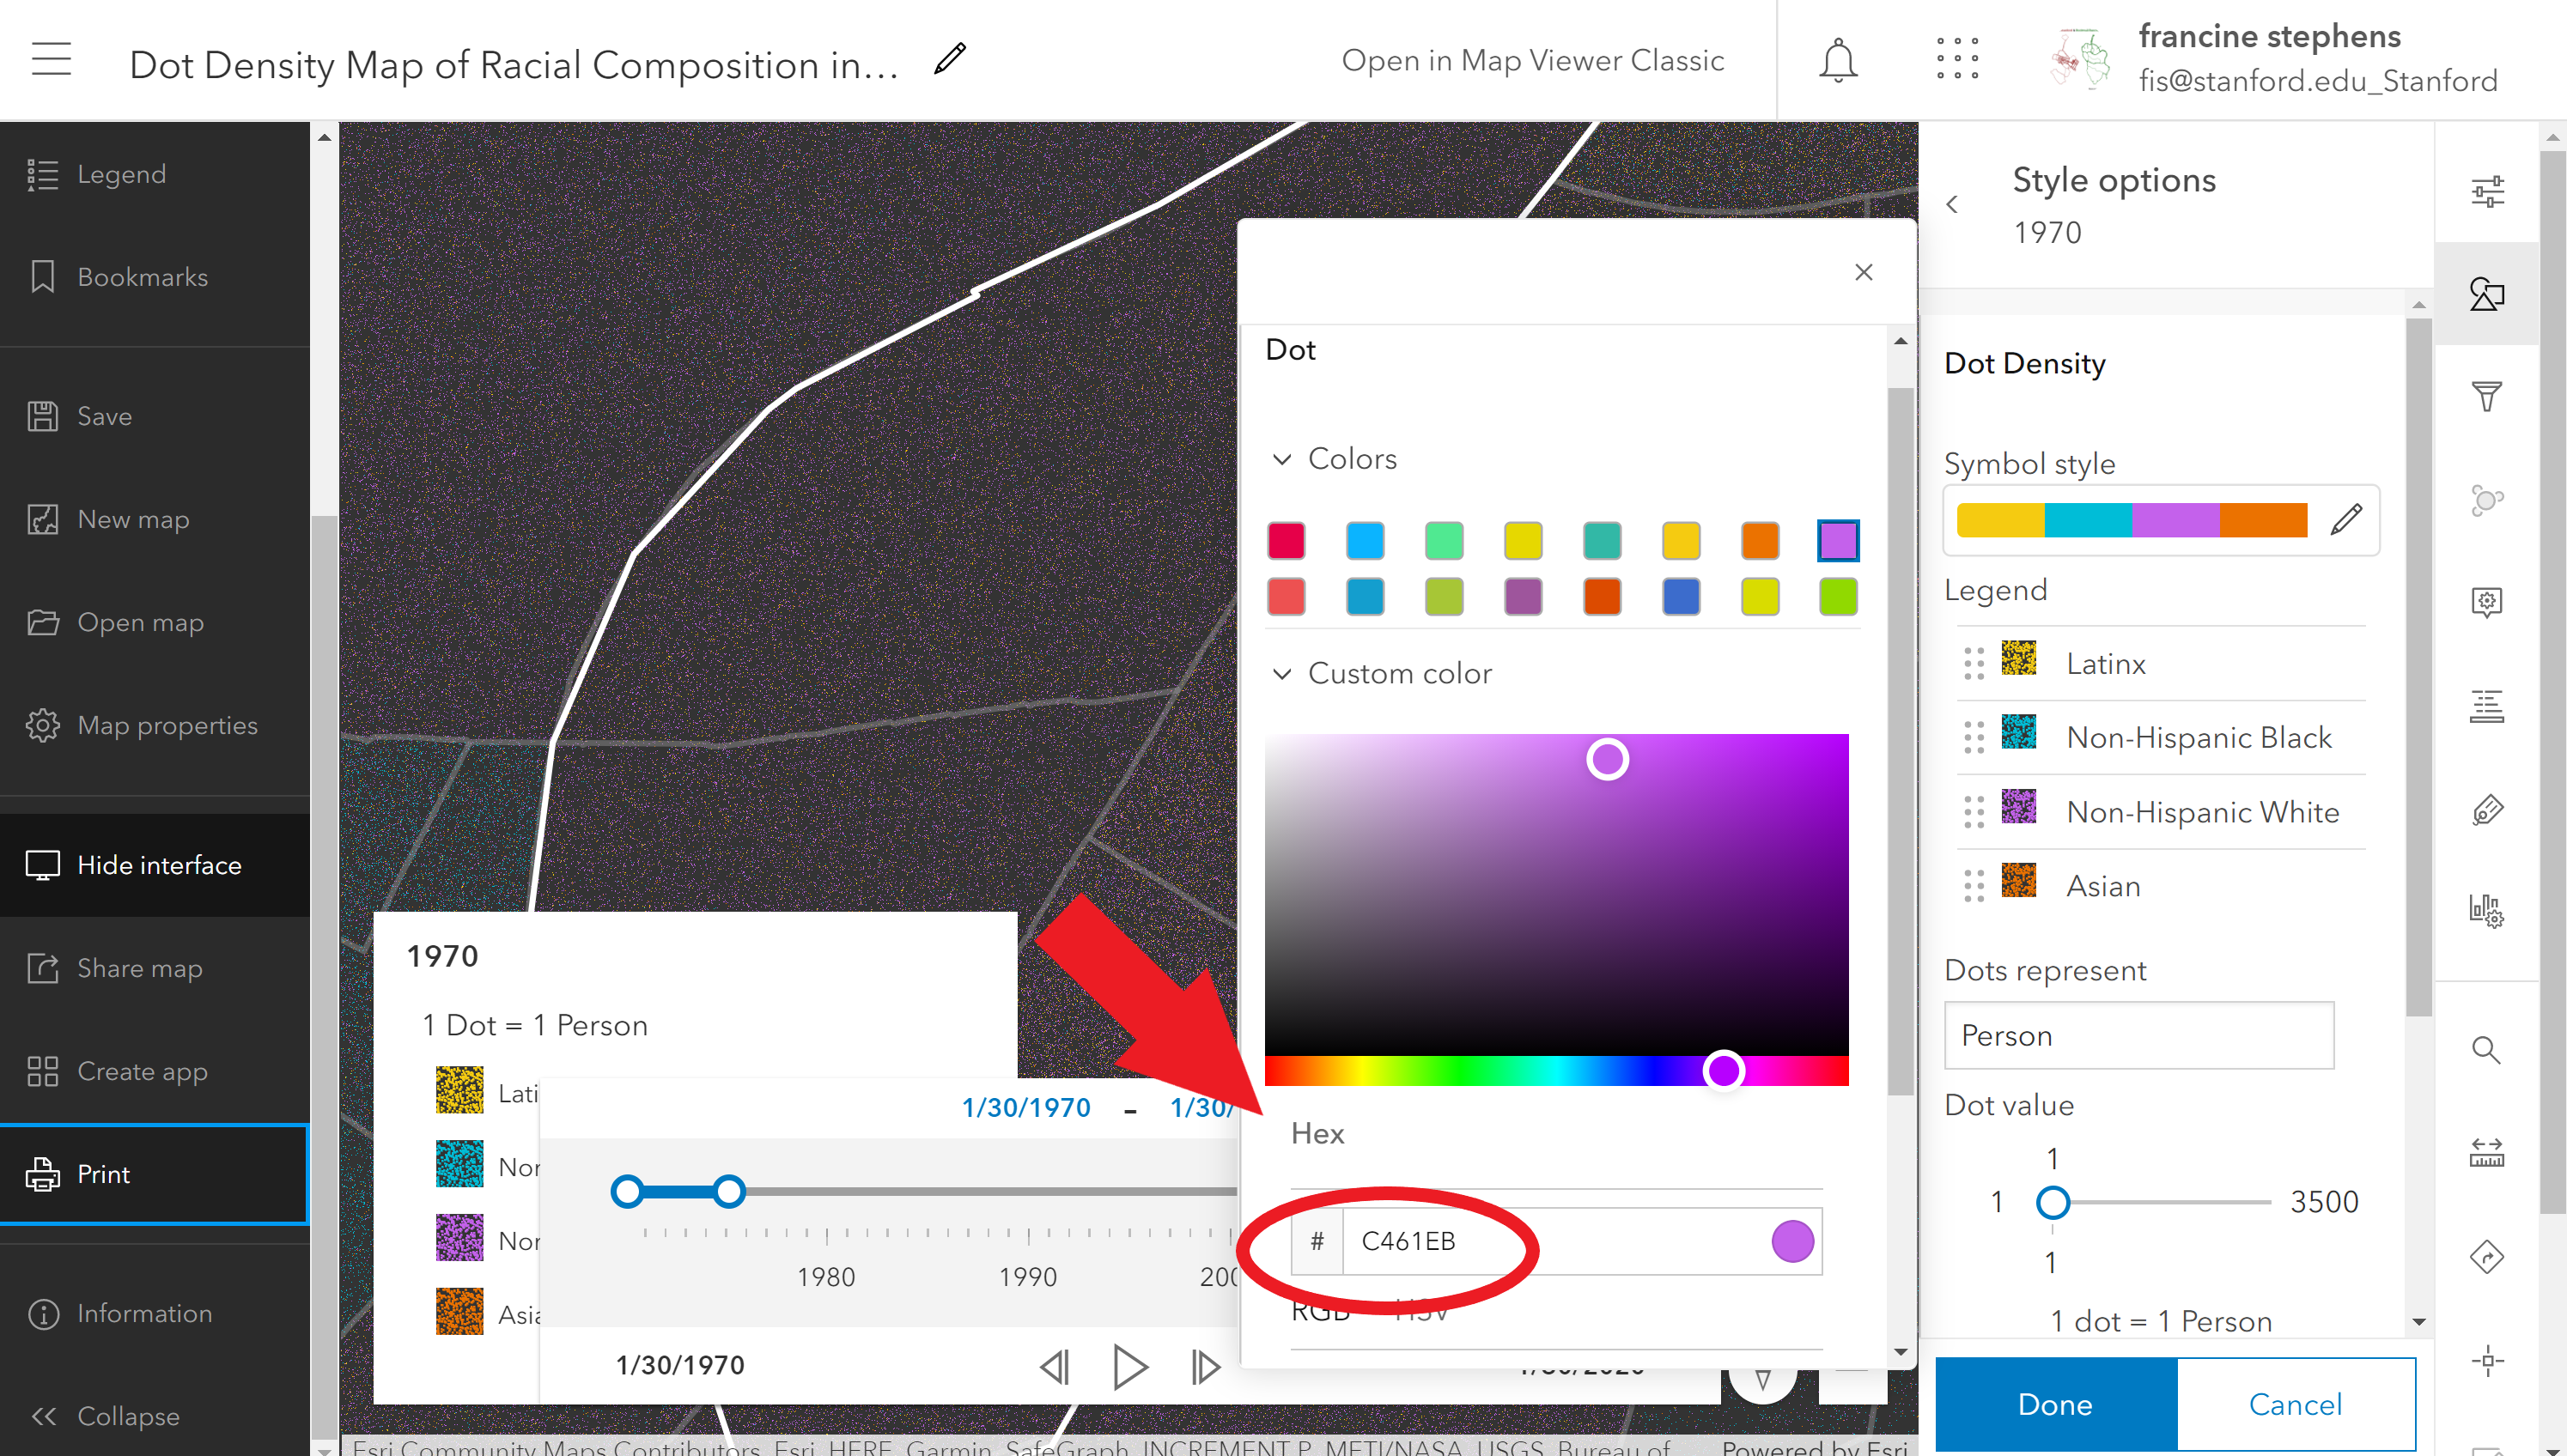Click the Done button
Viewport: 2567px width, 1456px height.
point(2055,1403)
